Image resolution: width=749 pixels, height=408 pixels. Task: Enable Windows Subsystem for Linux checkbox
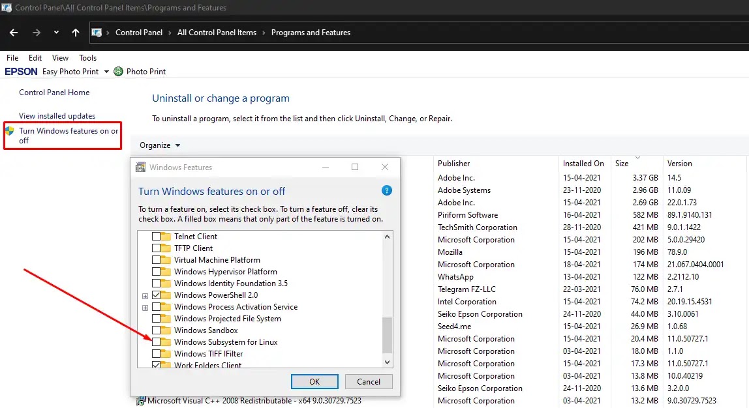[156, 342]
